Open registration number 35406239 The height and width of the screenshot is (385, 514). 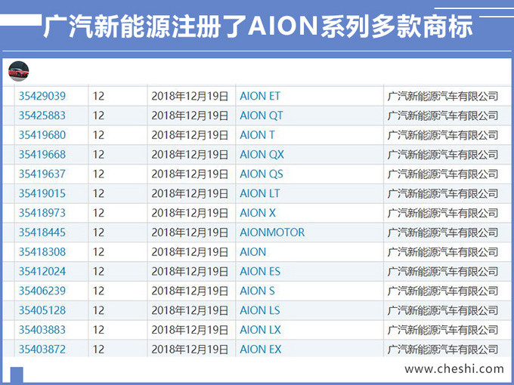coord(42,291)
